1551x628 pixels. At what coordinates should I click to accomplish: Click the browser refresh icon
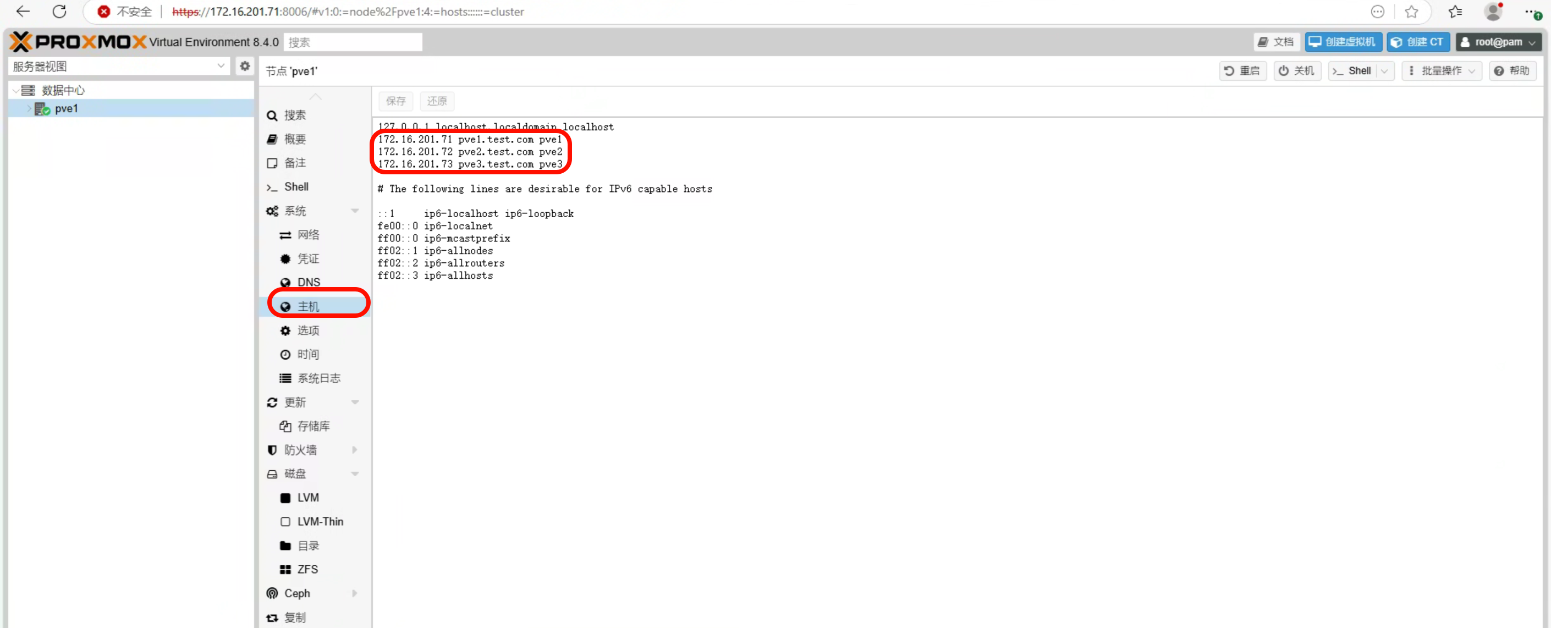coord(59,12)
